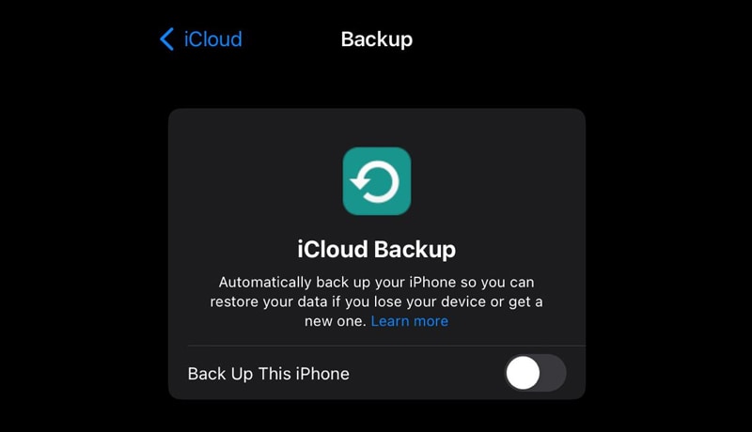The width and height of the screenshot is (752, 432).
Task: Click the word 'iPhone' in the toggle row label
Action: pos(322,374)
